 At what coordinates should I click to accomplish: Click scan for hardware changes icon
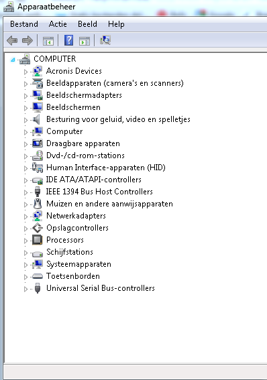[105, 40]
